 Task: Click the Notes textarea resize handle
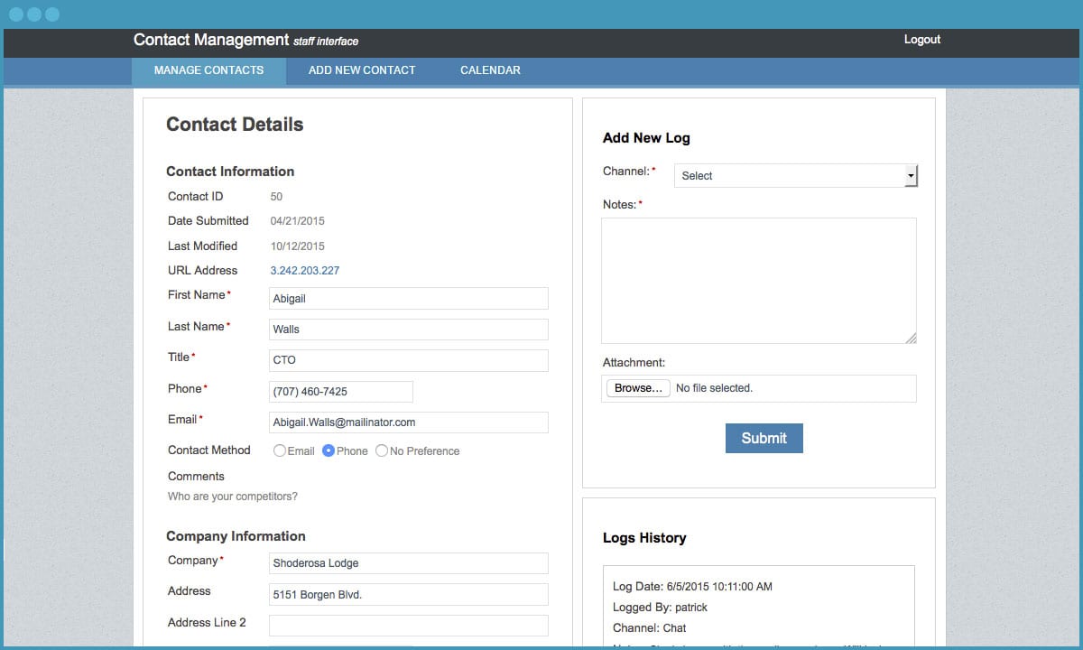pyautogui.click(x=912, y=339)
